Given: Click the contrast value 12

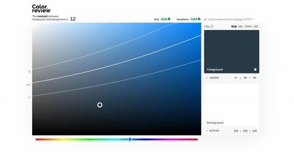Looking at the screenshot, I should (x=73, y=19).
